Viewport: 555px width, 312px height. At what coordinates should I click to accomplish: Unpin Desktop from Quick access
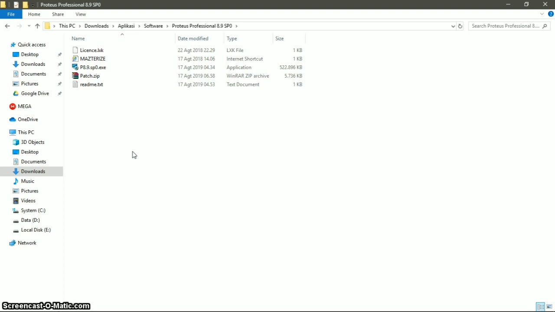click(60, 55)
